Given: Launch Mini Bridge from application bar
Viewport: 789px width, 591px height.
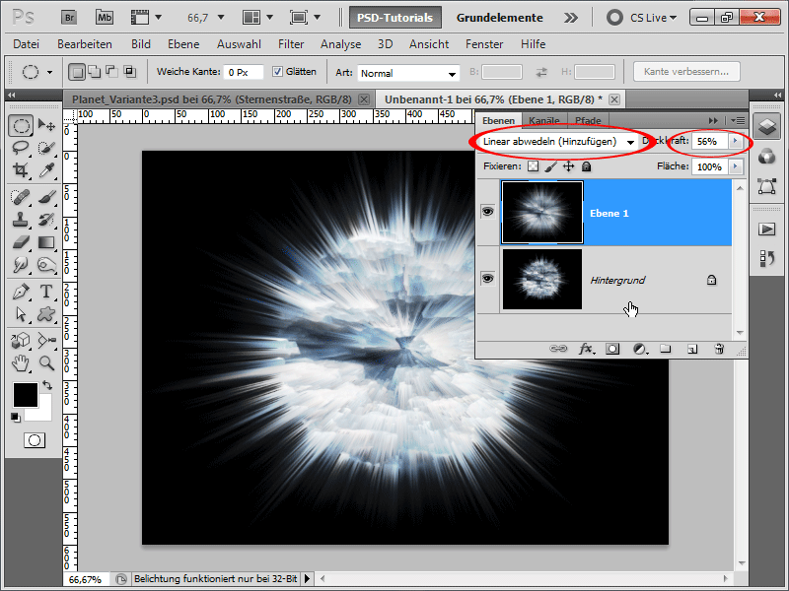Looking at the screenshot, I should click(x=105, y=18).
